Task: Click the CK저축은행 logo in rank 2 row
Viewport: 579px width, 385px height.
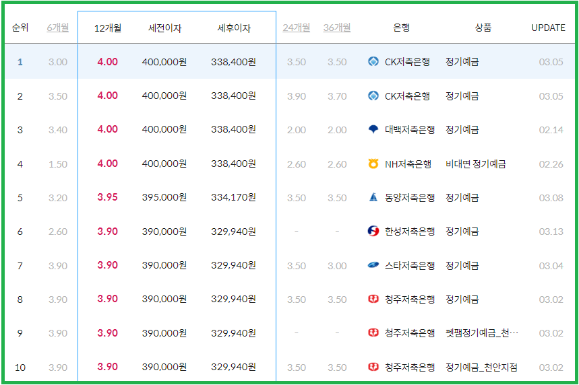Action: tap(373, 96)
